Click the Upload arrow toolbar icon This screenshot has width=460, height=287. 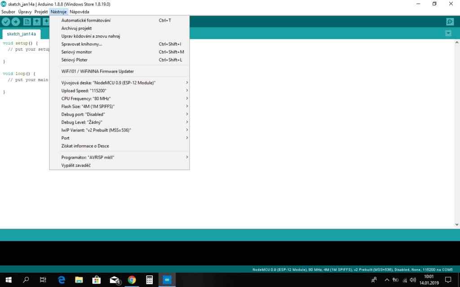tap(16, 22)
